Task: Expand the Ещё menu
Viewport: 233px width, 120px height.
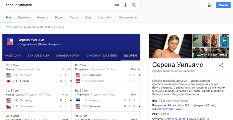Action: [x=88, y=18]
